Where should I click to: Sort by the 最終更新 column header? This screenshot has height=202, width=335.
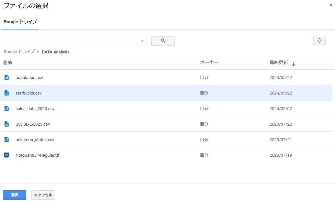coord(279,62)
